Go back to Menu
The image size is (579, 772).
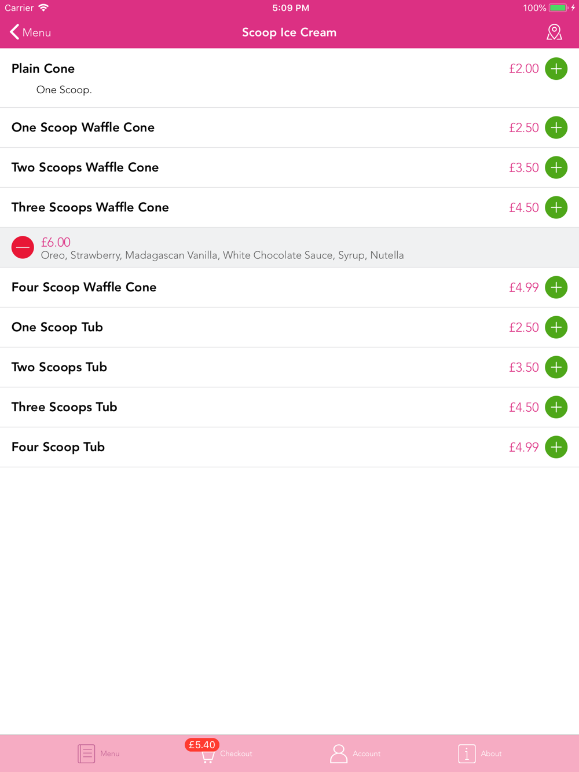coord(31,32)
